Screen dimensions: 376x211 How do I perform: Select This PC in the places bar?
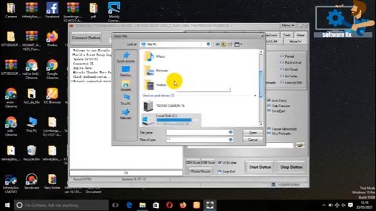point(126,100)
